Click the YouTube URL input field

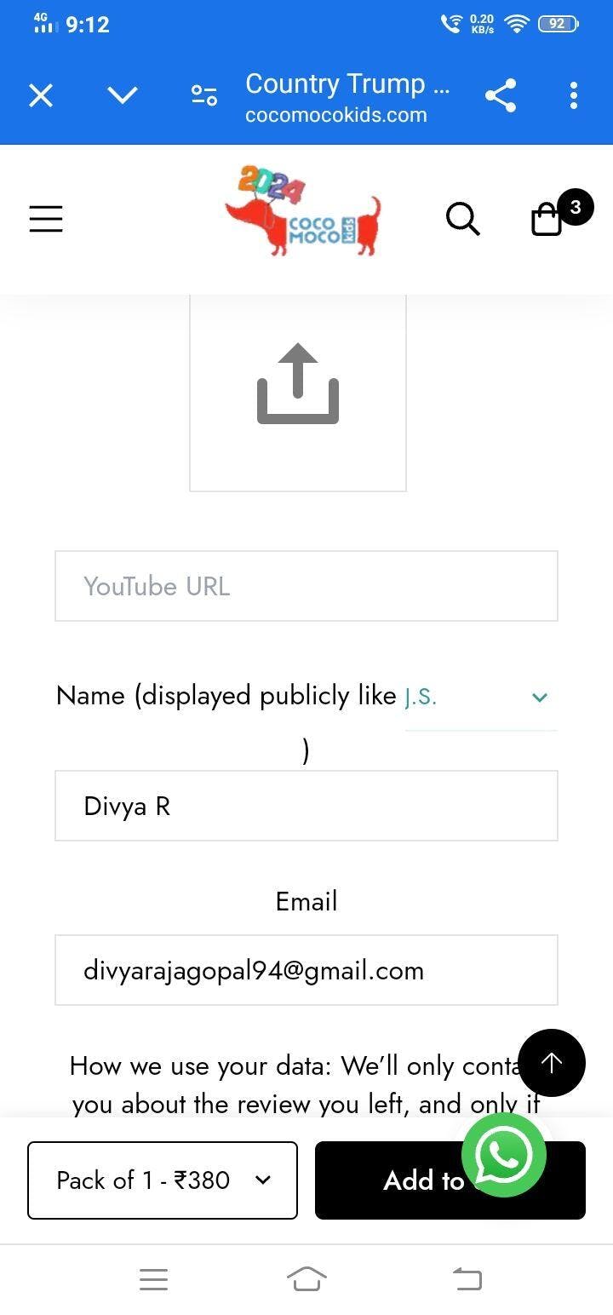[306, 586]
